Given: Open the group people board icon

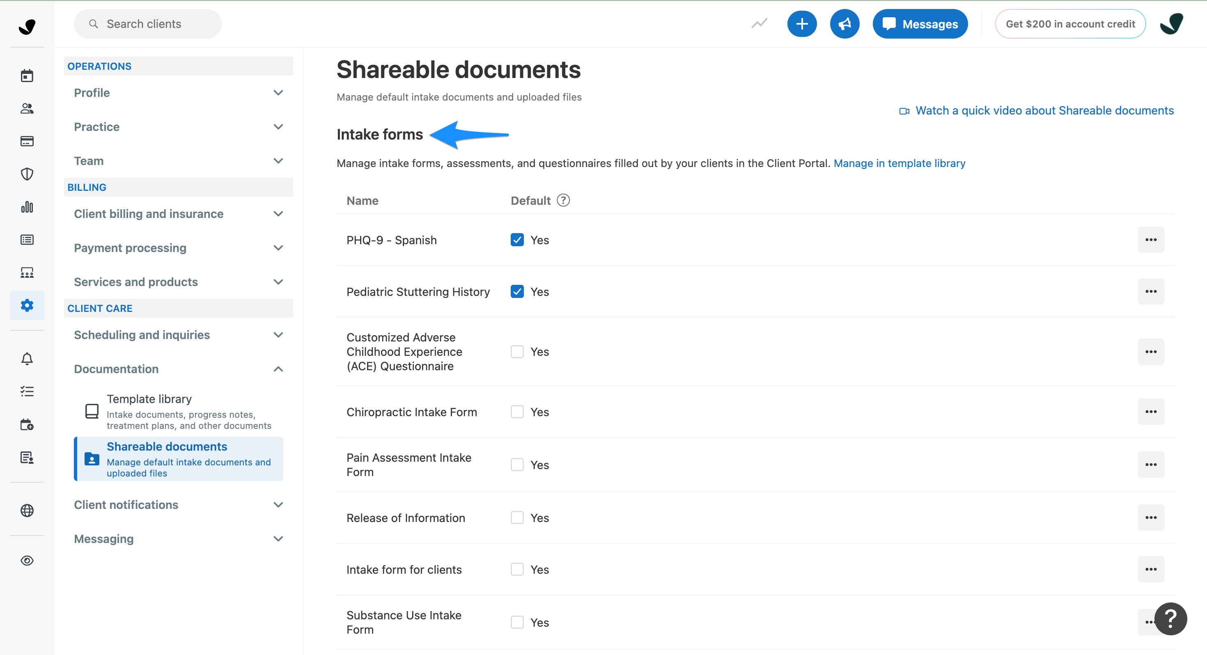Looking at the screenshot, I should [x=27, y=273].
